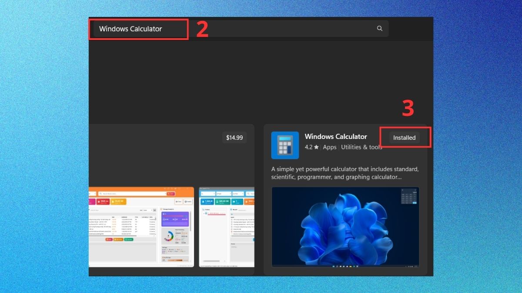Click the Windows Calculator search field

241,29
